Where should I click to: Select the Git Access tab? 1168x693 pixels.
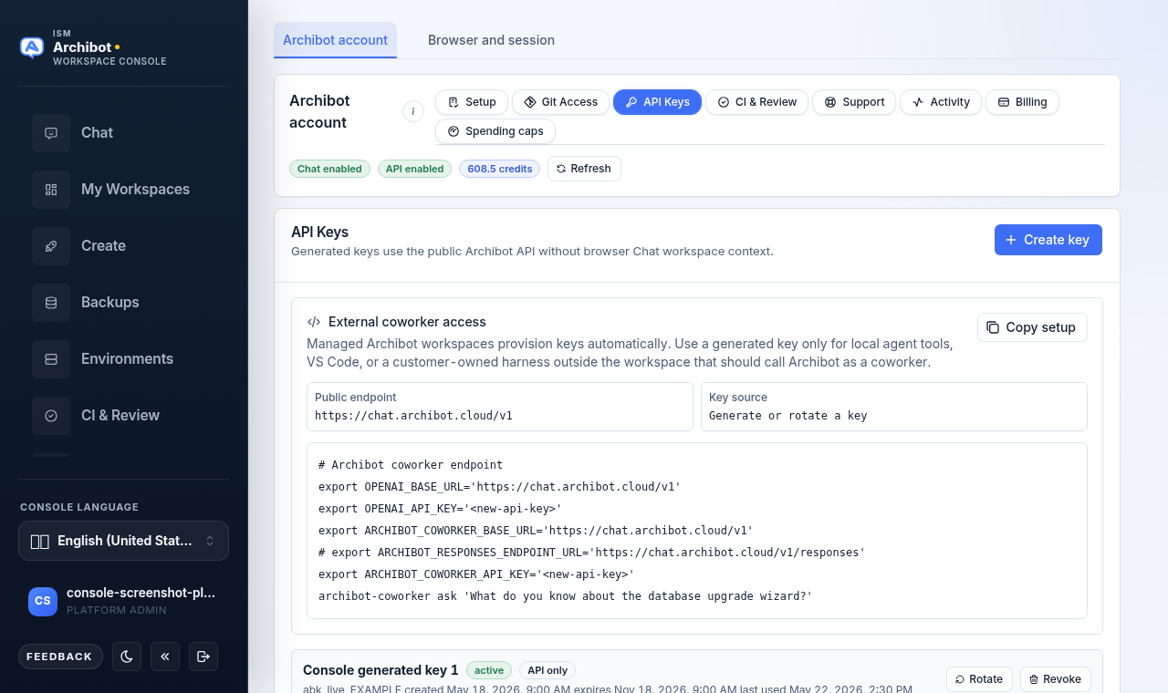[x=560, y=102]
